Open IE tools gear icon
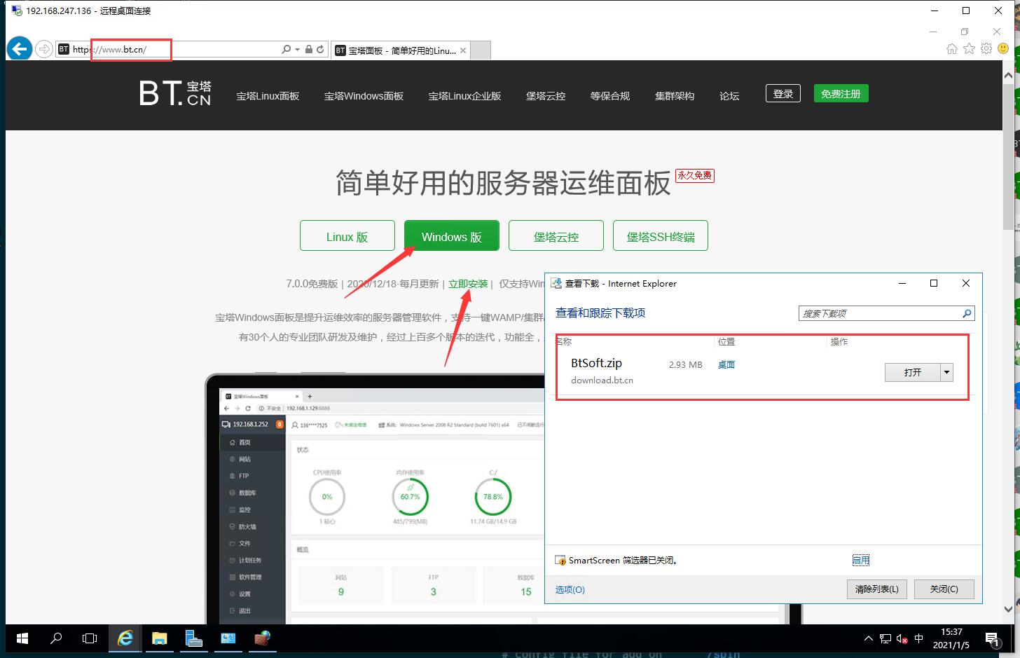Screen dimensions: 1020x658 coord(986,48)
